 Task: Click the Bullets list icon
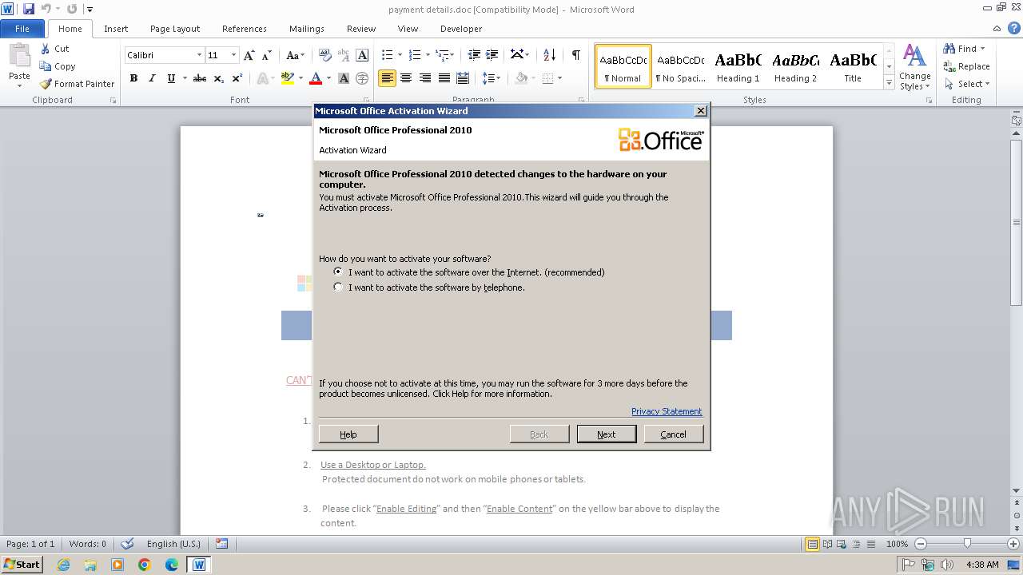[x=387, y=55]
